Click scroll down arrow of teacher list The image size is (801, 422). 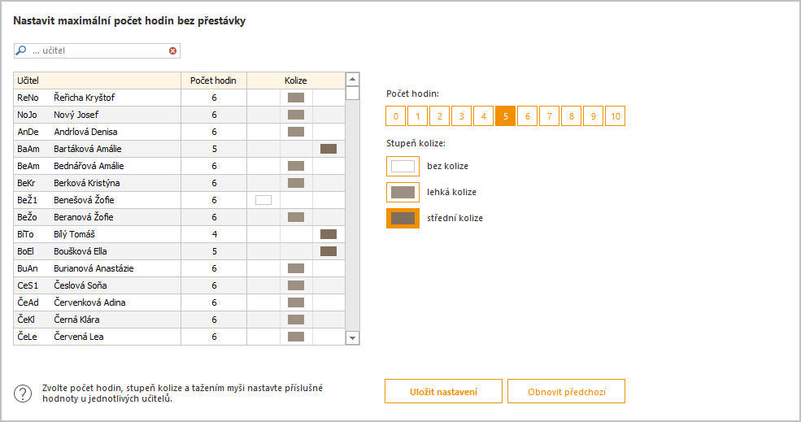point(352,337)
